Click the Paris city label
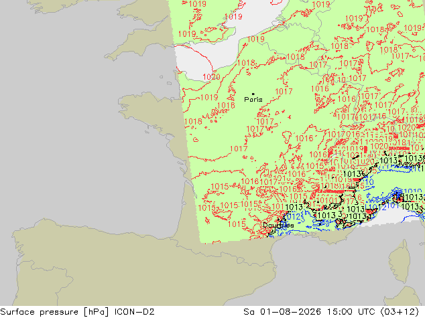 (253, 100)
